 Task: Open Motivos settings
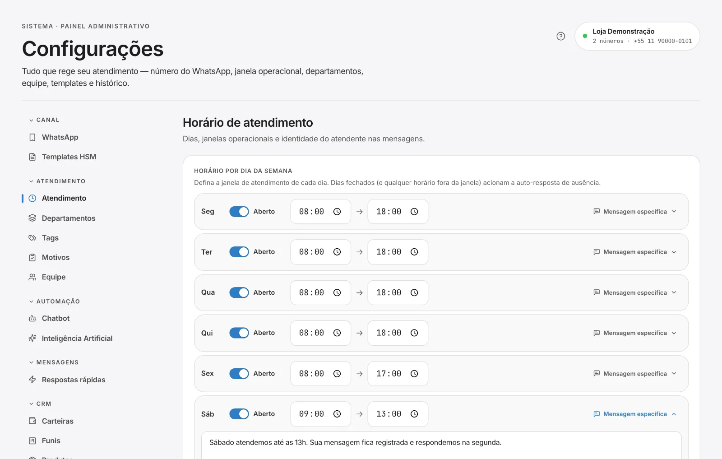56,257
